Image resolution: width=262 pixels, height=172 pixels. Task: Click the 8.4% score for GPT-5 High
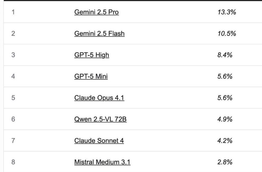point(225,55)
